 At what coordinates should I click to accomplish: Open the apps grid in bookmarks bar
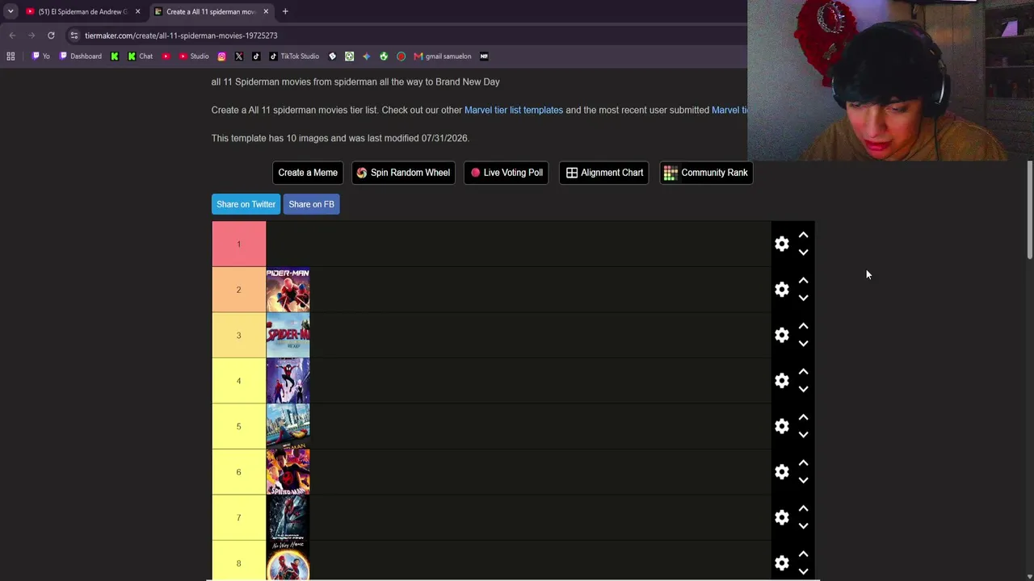[11, 56]
